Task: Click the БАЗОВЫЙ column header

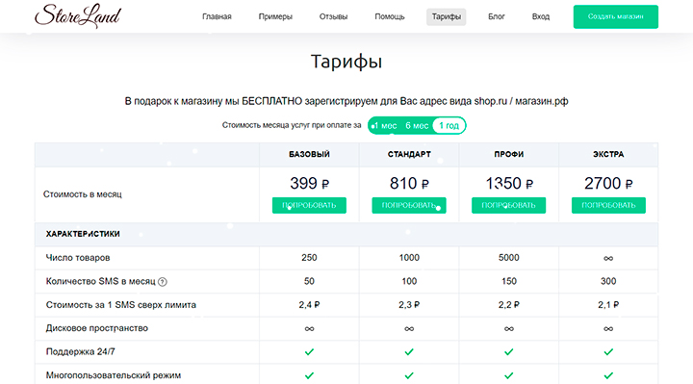Action: click(x=309, y=154)
